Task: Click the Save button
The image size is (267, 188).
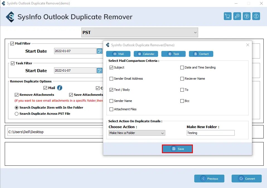Action: coord(177,149)
